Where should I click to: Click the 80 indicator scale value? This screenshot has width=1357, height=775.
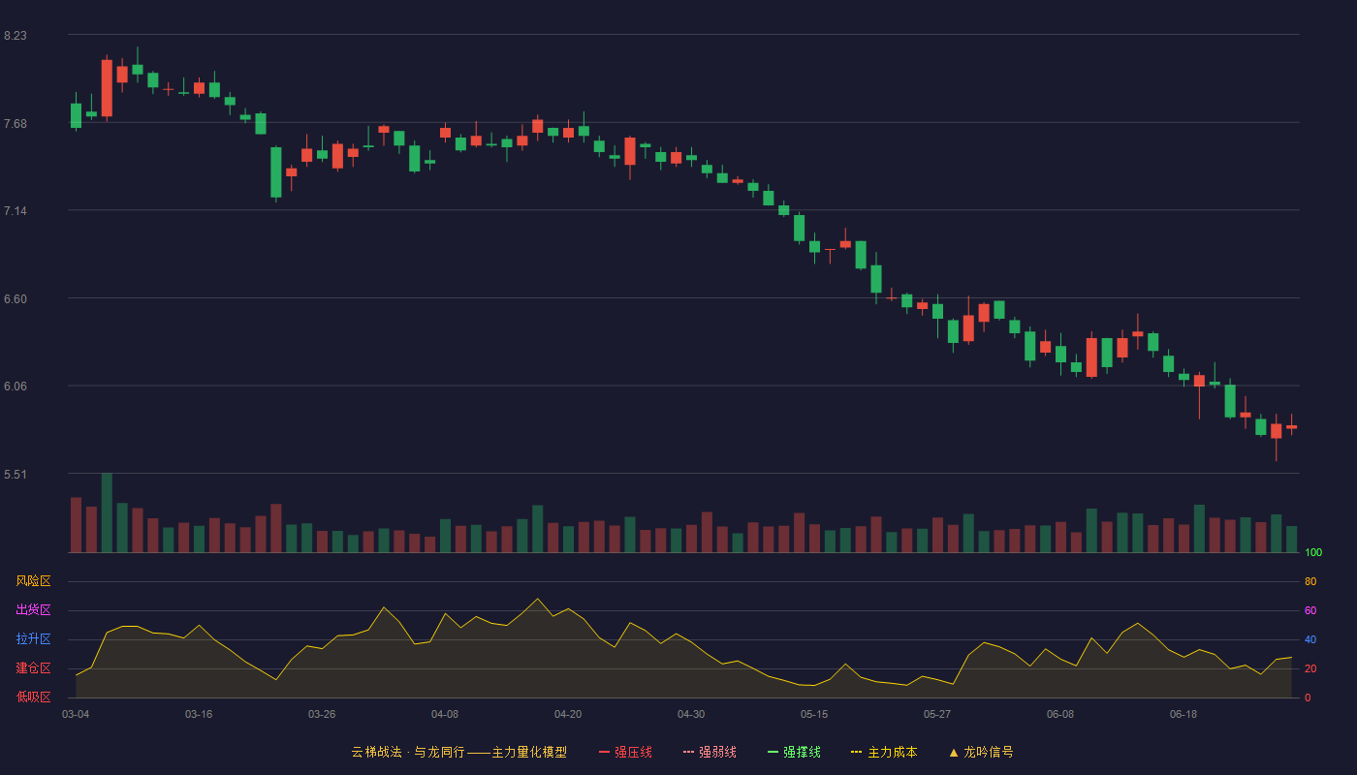[1310, 581]
